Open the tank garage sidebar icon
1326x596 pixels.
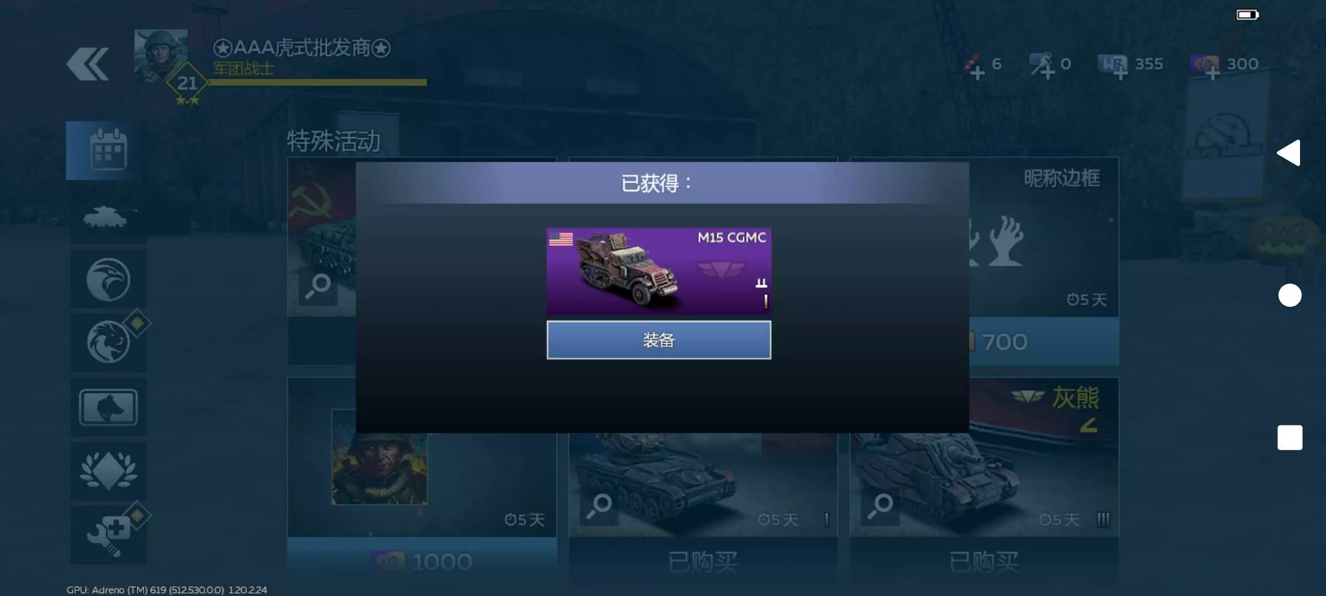pyautogui.click(x=108, y=215)
